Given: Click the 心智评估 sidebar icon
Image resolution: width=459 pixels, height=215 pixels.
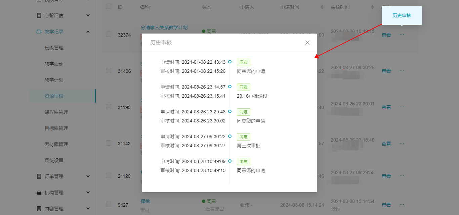Looking at the screenshot, I should coord(39,15).
